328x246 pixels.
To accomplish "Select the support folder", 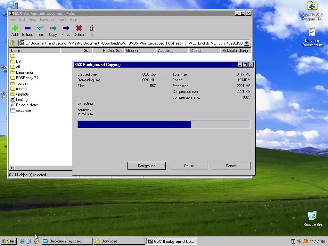I will click(19, 89).
